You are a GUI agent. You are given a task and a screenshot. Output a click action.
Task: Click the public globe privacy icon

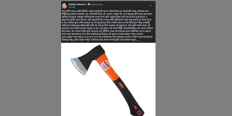pyautogui.click(x=74, y=7)
